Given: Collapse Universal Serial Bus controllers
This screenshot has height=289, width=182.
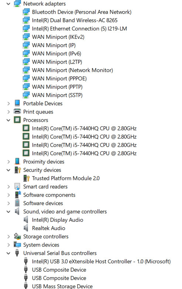Looking at the screenshot, I should tap(8, 253).
